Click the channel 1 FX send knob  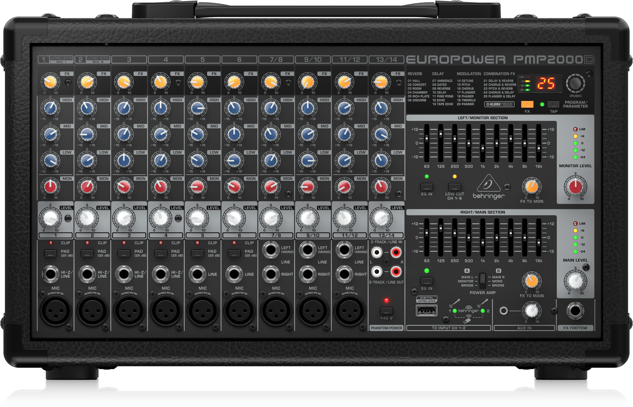(x=50, y=82)
